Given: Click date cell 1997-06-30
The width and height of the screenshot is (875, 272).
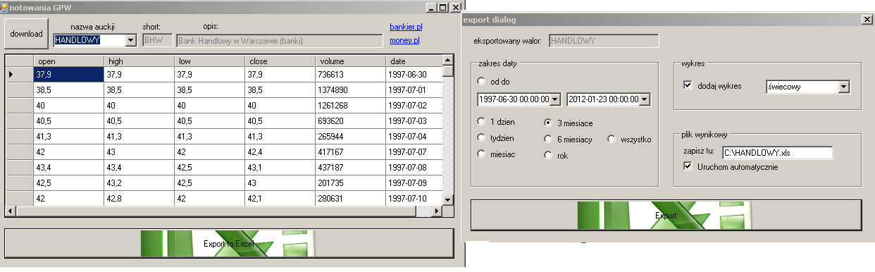Looking at the screenshot, I should point(414,75).
